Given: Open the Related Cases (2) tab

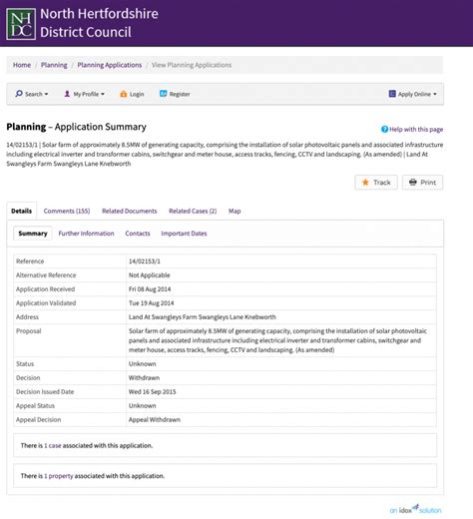Looking at the screenshot, I should [193, 211].
